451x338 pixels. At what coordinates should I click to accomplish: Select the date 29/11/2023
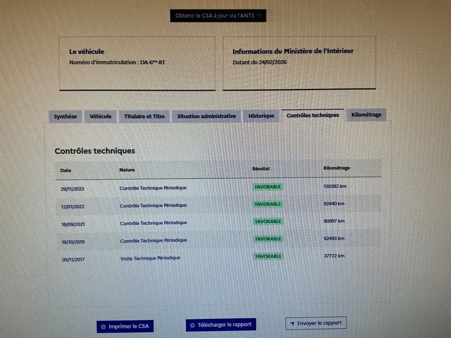[72, 189]
